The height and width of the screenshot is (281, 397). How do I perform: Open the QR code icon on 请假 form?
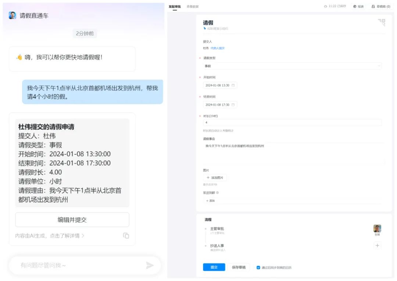[382, 22]
